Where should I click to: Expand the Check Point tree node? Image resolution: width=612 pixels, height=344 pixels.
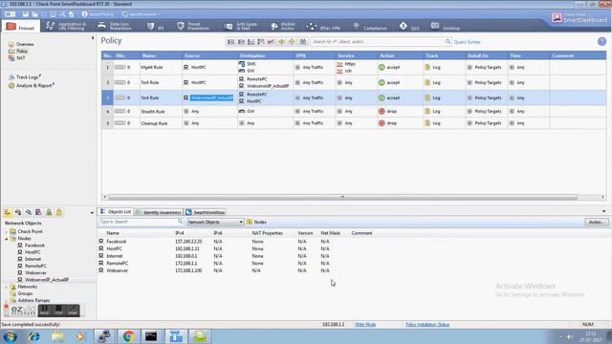click(x=7, y=231)
